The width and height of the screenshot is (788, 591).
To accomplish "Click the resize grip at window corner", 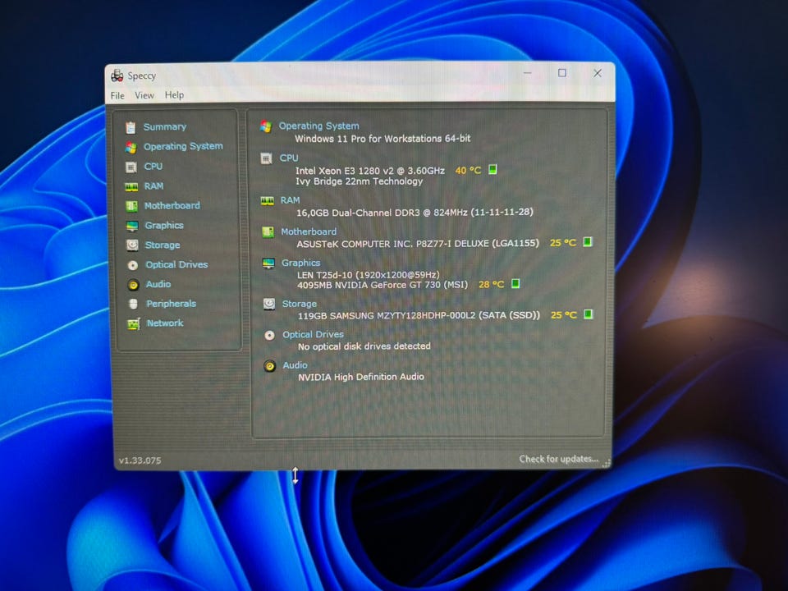I will tap(607, 463).
